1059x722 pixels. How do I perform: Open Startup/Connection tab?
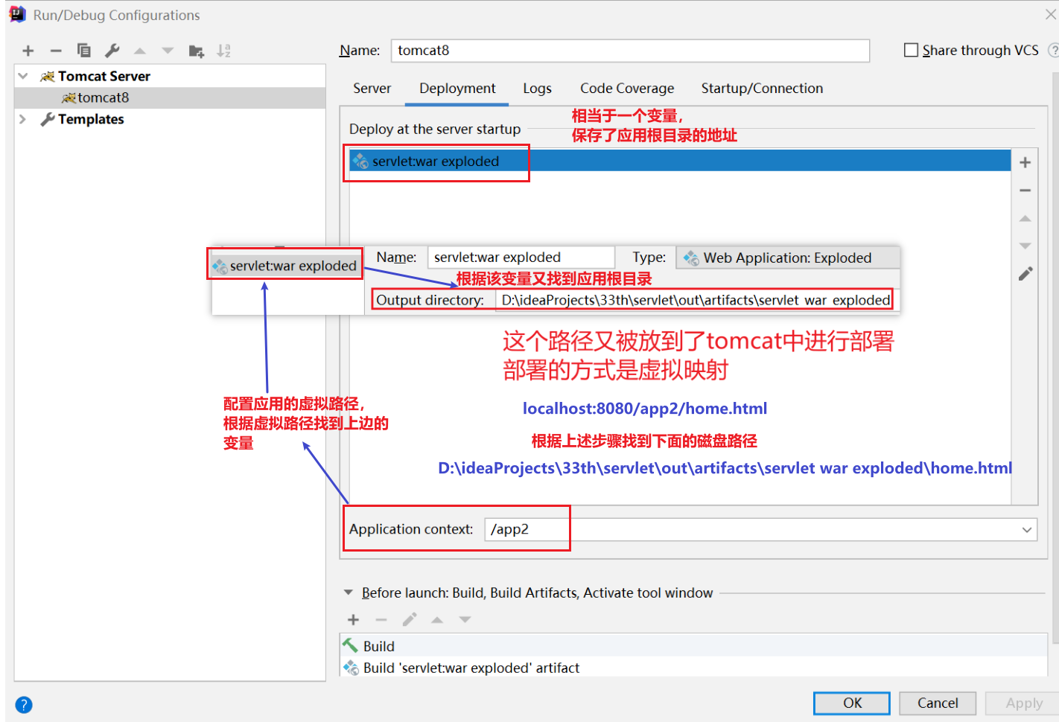point(762,89)
